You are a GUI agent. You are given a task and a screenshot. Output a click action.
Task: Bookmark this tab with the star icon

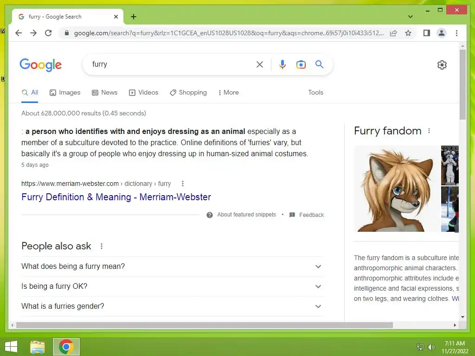pyautogui.click(x=408, y=33)
